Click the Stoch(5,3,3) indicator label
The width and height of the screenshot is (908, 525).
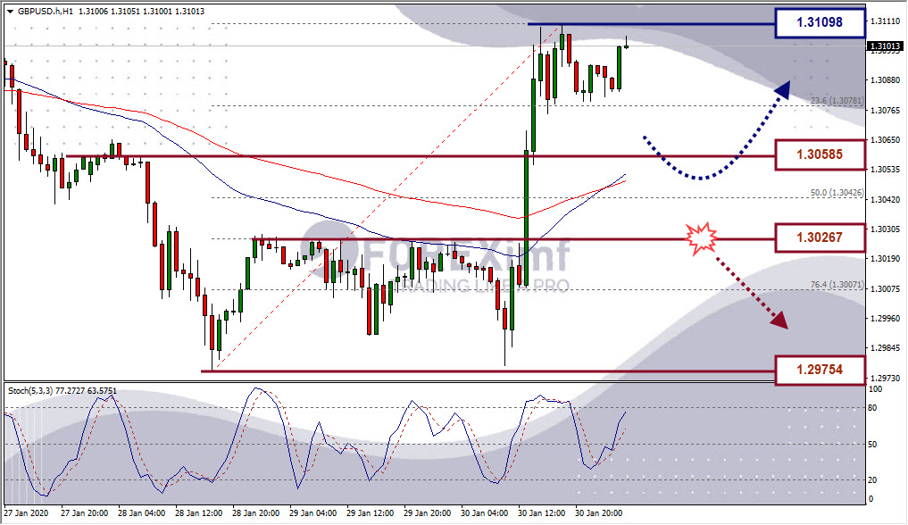[30, 391]
